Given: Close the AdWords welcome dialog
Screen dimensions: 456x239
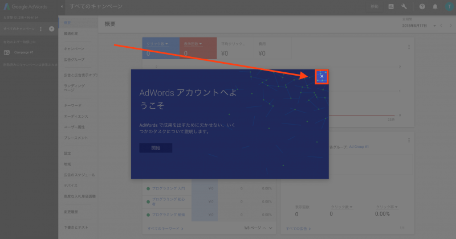Looking at the screenshot, I should (321, 76).
